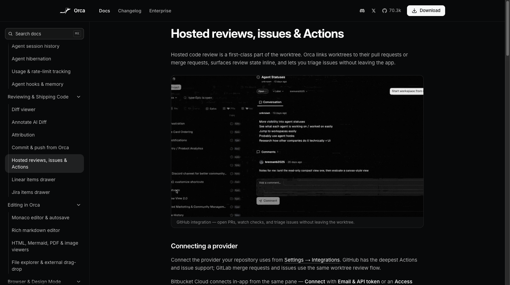Image resolution: width=510 pixels, height=285 pixels.
Task: Follow the Settings → Integrations link
Action: coord(312,260)
